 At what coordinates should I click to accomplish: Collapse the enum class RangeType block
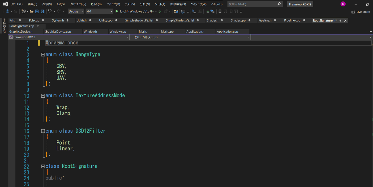click(x=43, y=55)
